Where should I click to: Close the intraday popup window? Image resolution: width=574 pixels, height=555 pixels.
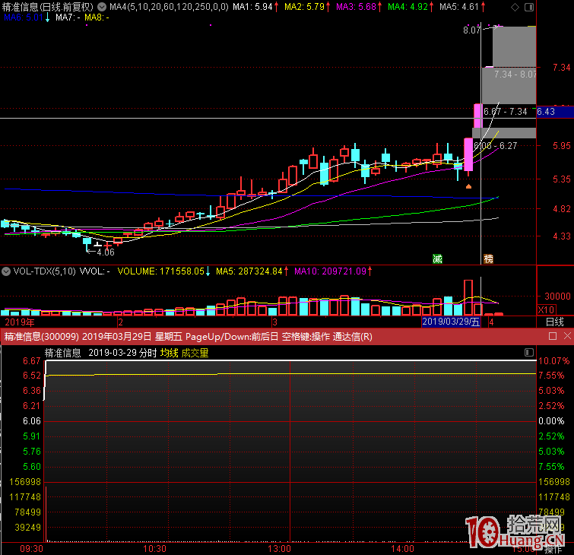coord(567,336)
